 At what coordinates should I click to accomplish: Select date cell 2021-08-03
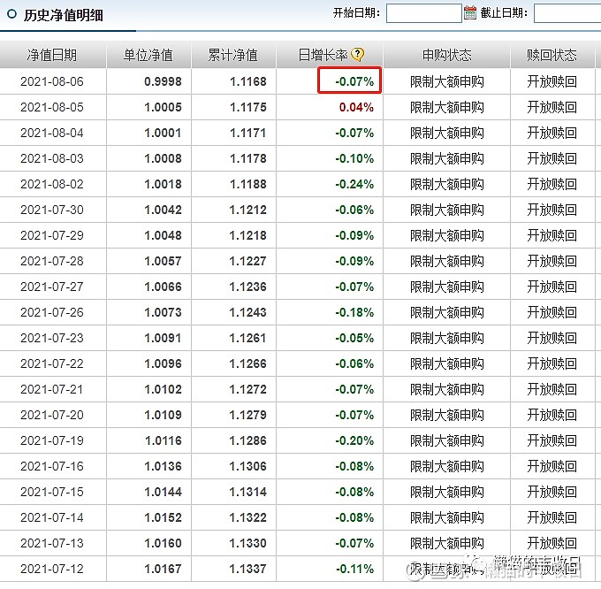tap(52, 158)
